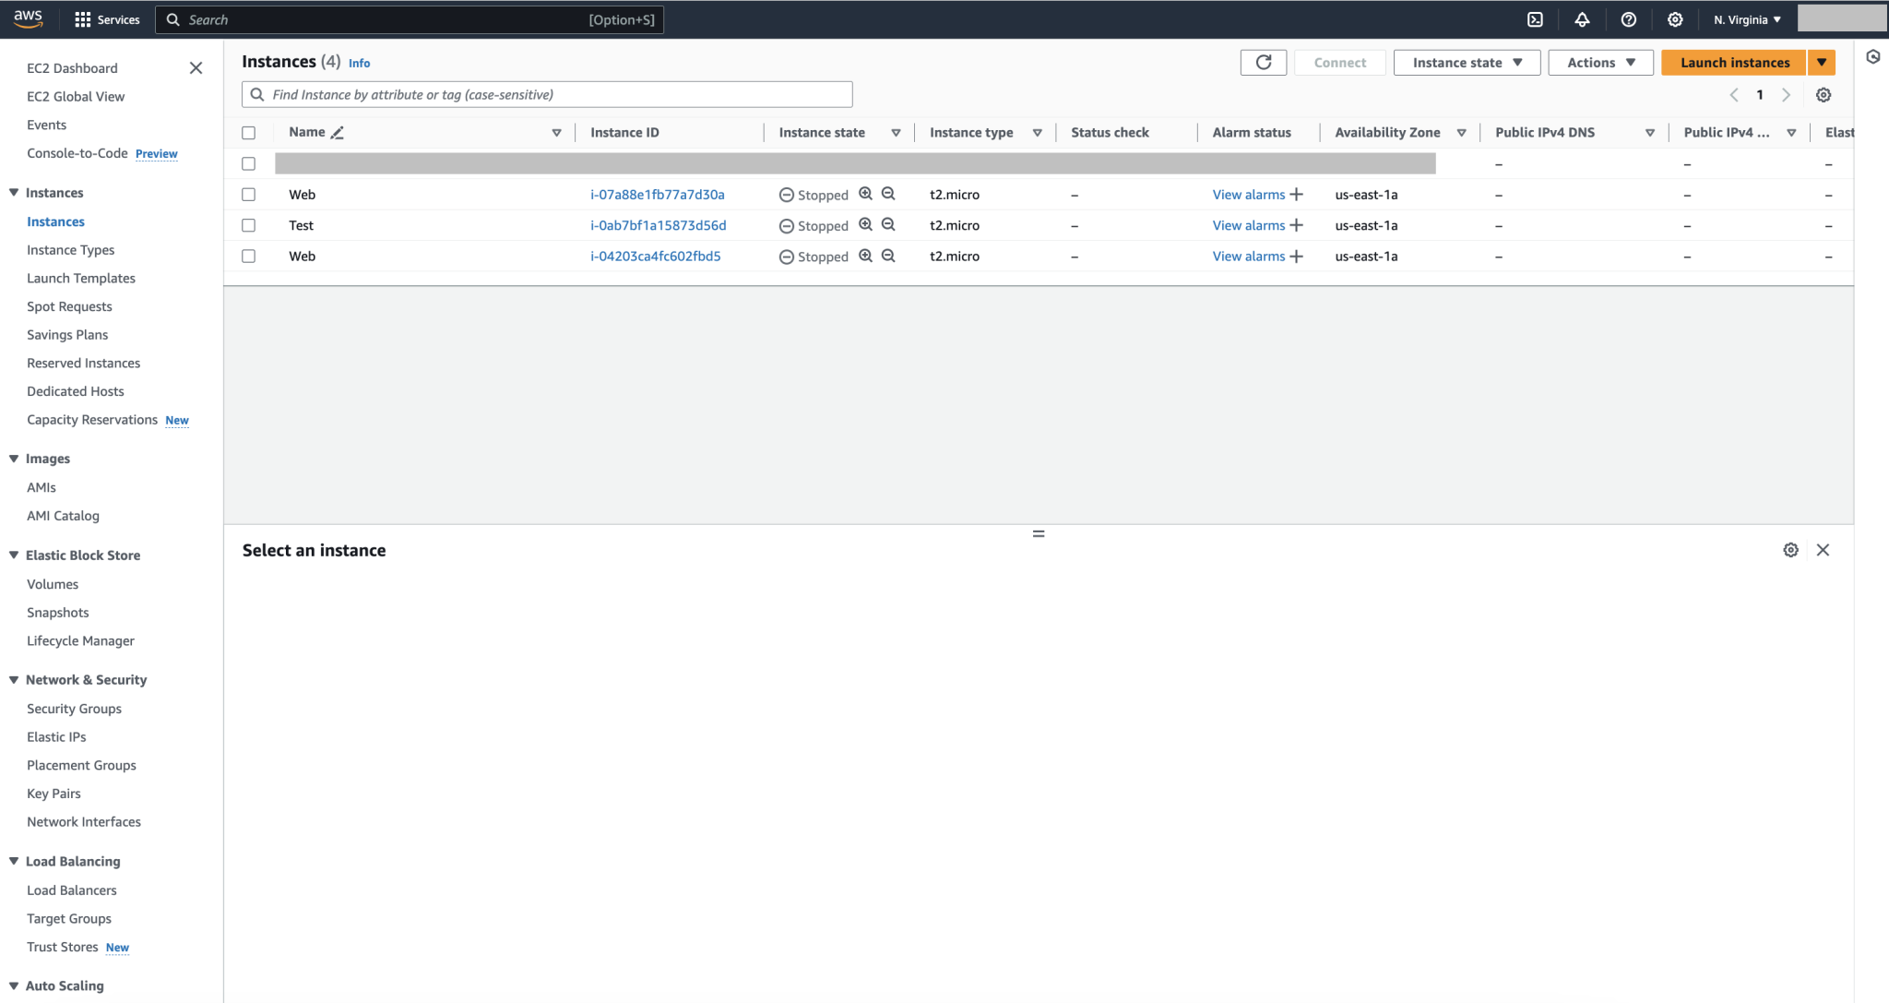1889x1003 pixels.
Task: Open the notifications bell icon
Action: (x=1581, y=18)
